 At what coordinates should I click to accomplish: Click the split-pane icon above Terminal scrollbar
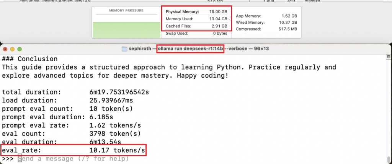389,57
